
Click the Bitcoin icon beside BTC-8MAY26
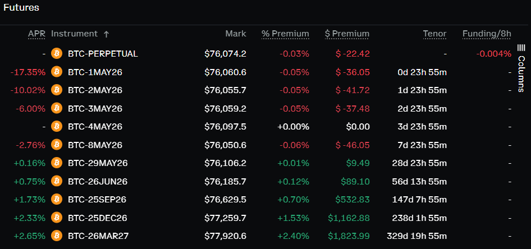pyautogui.click(x=57, y=145)
